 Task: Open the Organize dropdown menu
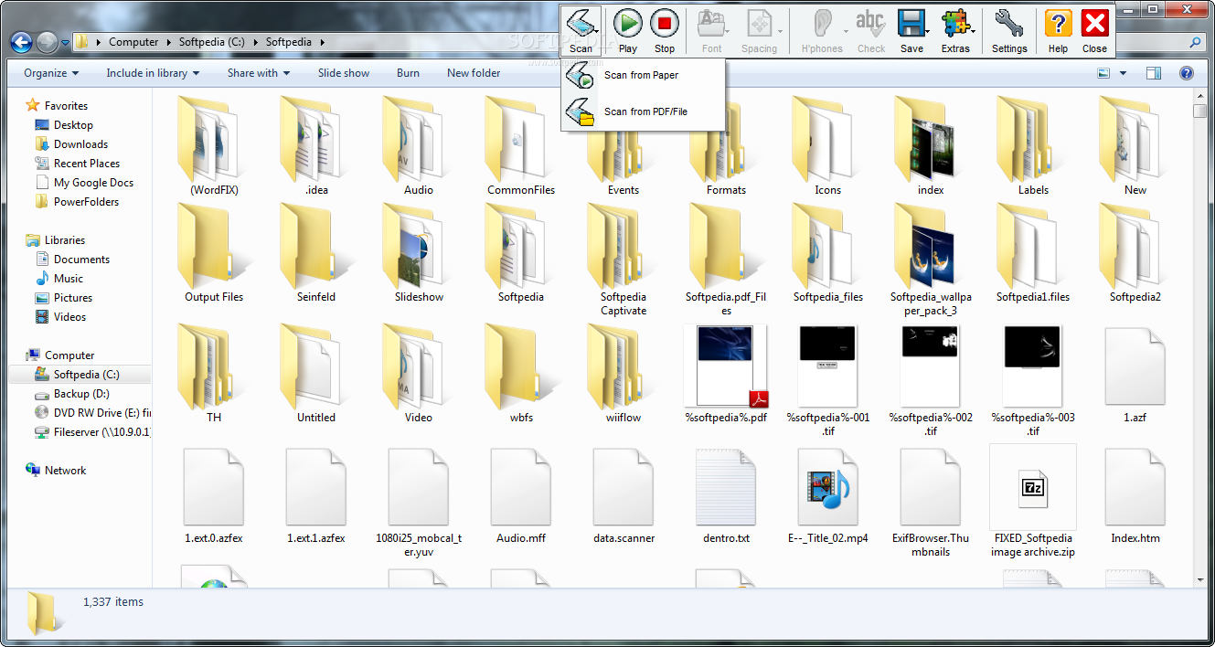[51, 73]
